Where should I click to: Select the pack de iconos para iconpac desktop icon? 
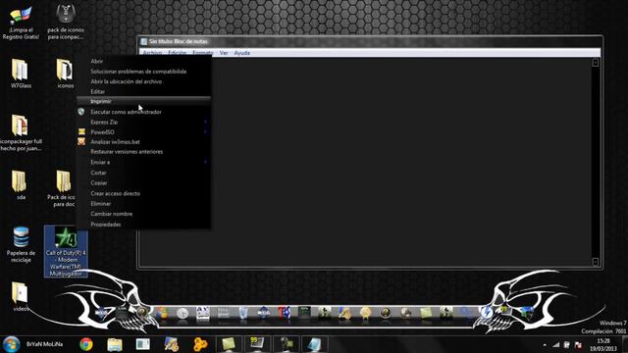pyautogui.click(x=66, y=22)
